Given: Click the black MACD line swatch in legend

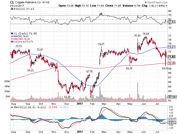Looking at the screenshot, I should [x=12, y=107].
